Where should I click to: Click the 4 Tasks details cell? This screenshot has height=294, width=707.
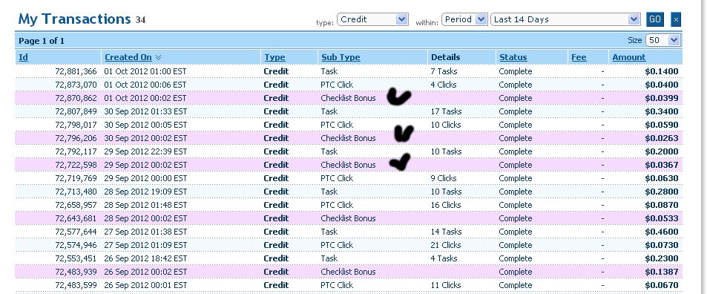point(444,258)
